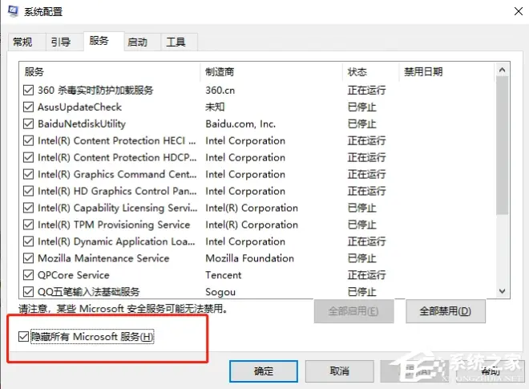Click the services list scrollbar thumb
The width and height of the screenshot is (529, 389).
click(502, 145)
